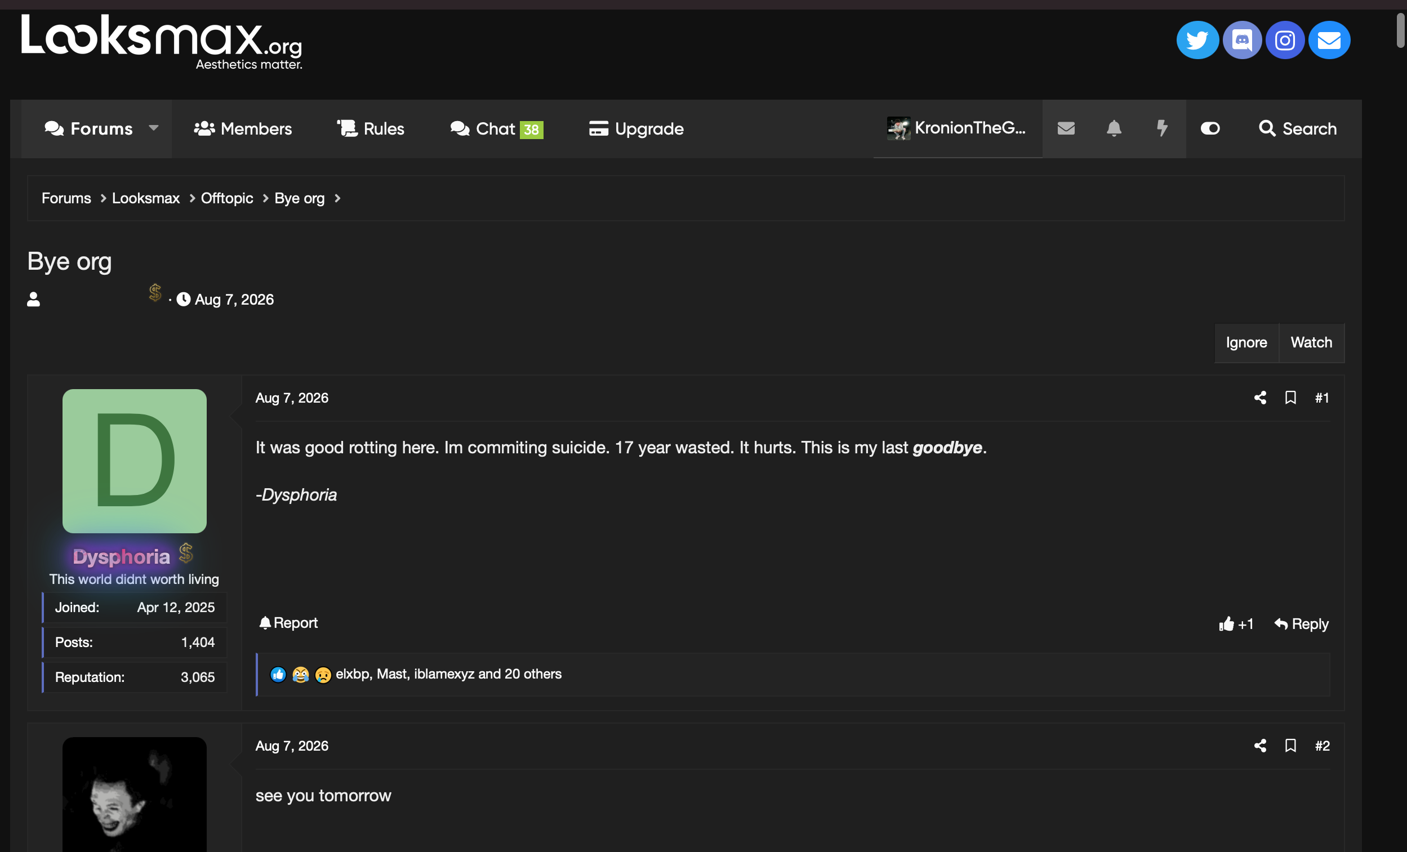Image resolution: width=1407 pixels, height=852 pixels.
Task: Click the Bye org breadcrumb link
Action: click(x=299, y=198)
